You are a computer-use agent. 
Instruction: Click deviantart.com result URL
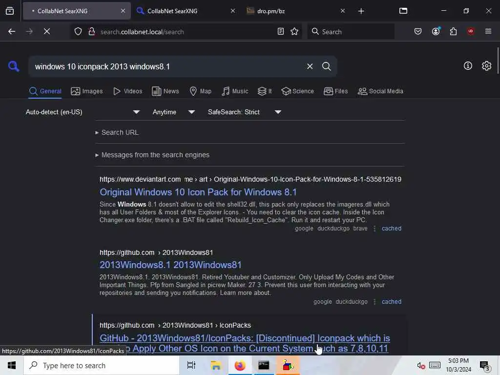250,179
